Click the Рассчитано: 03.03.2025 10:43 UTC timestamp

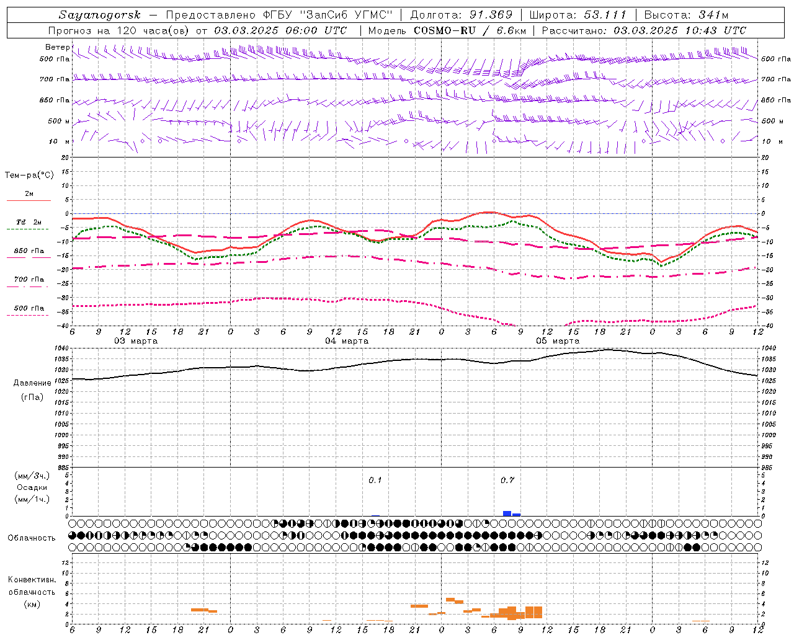coord(644,30)
